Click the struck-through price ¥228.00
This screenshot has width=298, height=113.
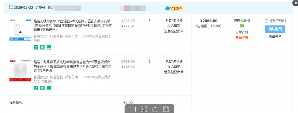click(x=128, y=21)
